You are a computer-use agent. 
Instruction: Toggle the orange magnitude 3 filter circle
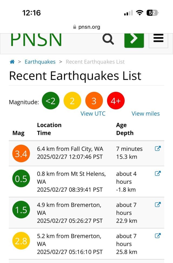tap(94, 101)
